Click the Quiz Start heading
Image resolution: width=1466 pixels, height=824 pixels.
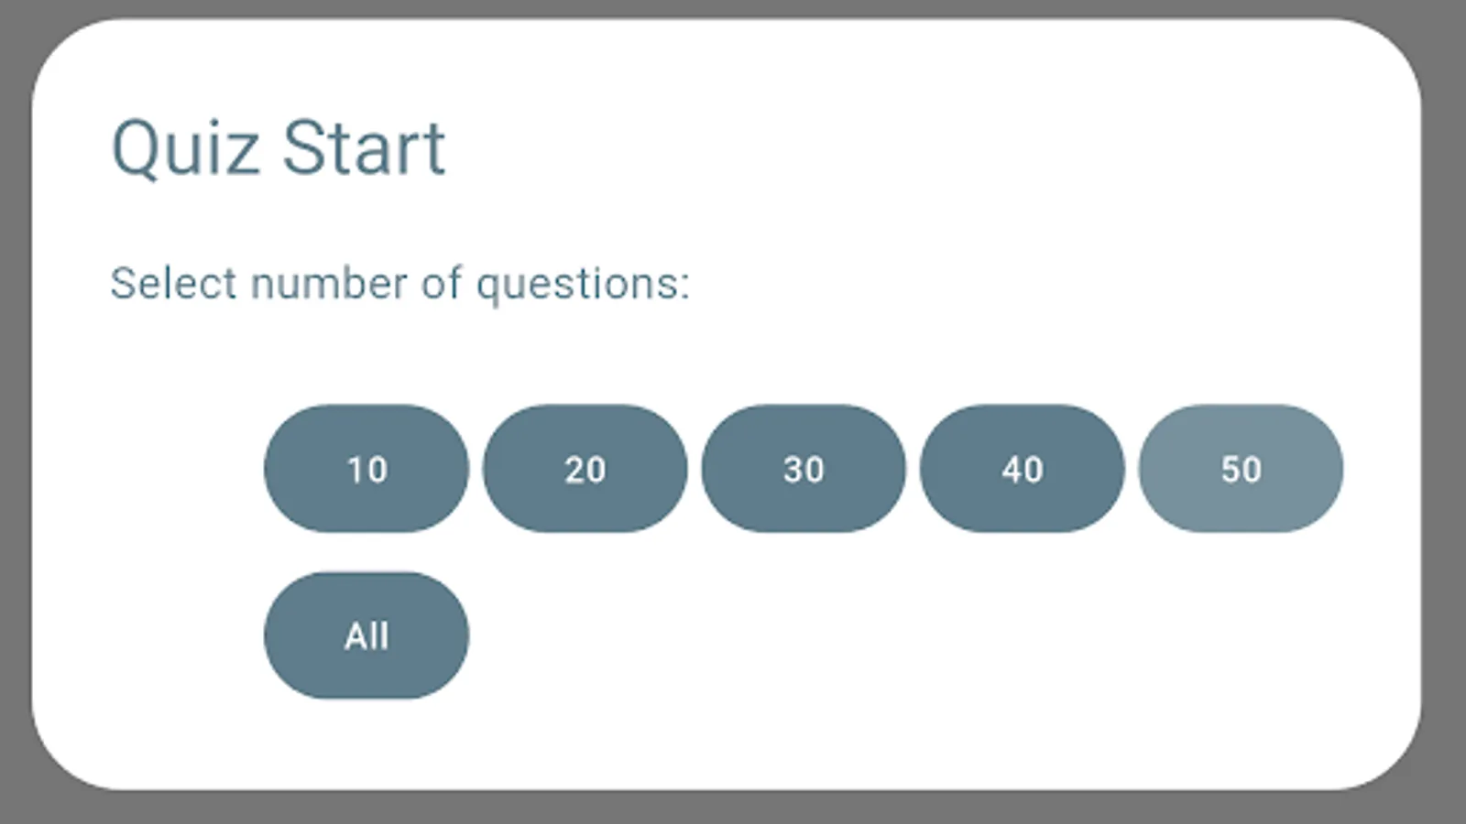coord(278,146)
